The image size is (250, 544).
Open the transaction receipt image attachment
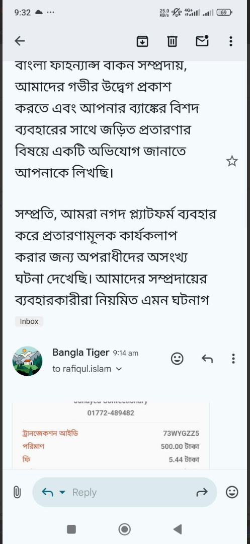[111, 435]
